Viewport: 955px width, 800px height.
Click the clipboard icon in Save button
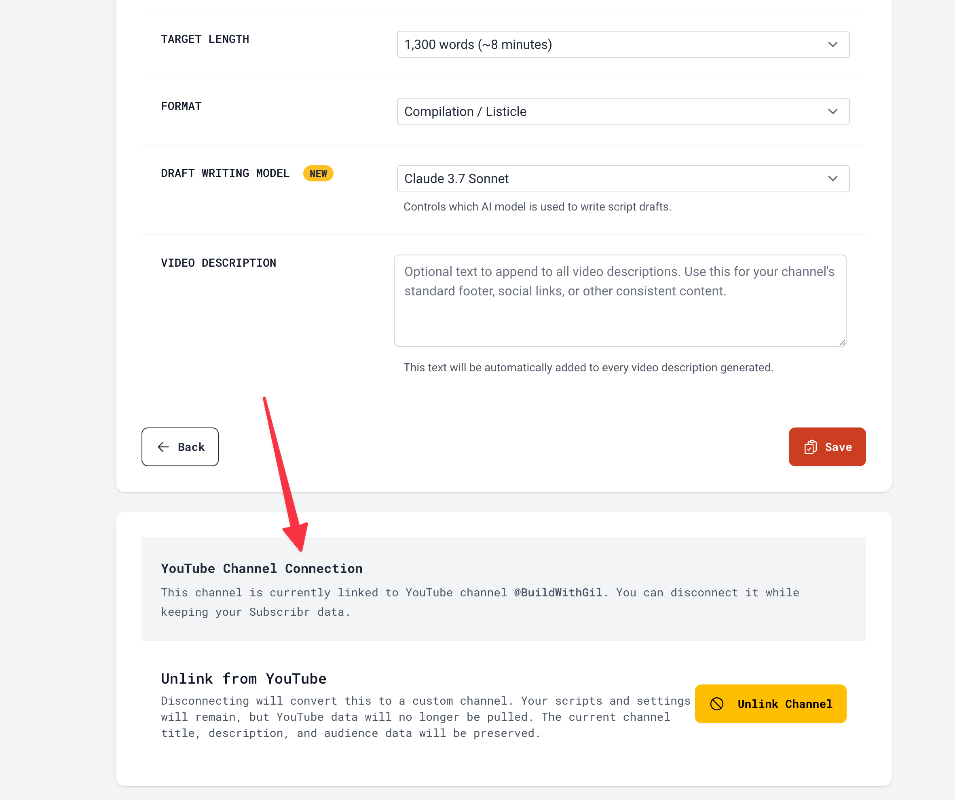coord(810,447)
